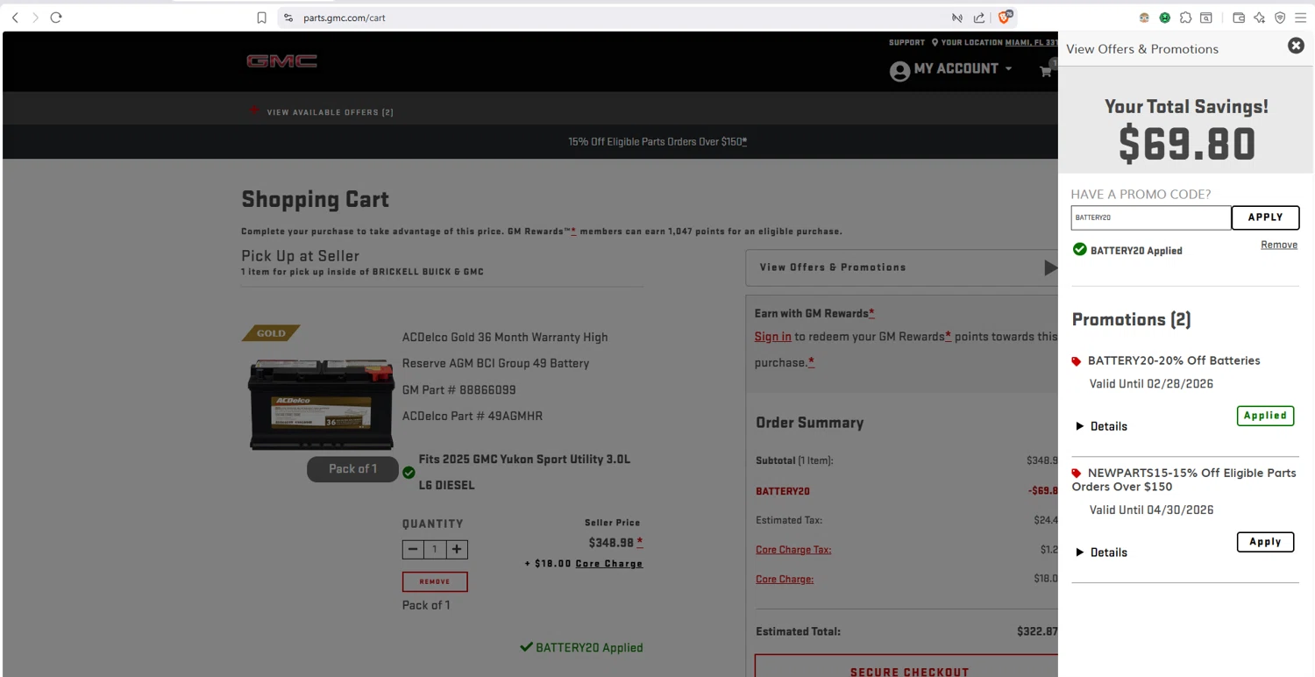This screenshot has width=1315, height=677.
Task: Click the Pack of 1 badge
Action: tap(352, 469)
